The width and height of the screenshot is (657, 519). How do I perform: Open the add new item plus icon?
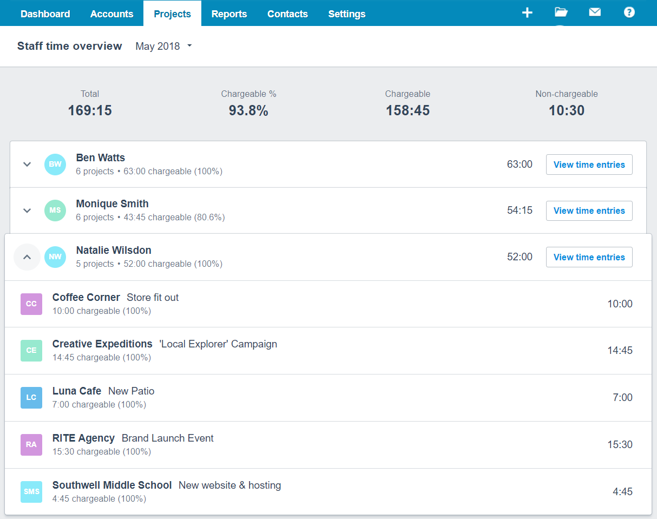click(x=527, y=12)
